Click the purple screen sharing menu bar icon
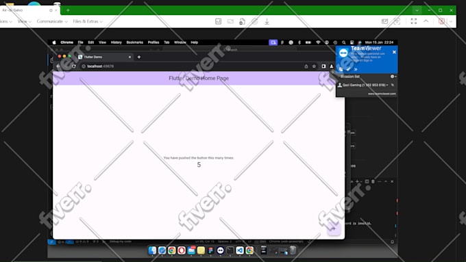Screen dimensions: 466x262 [x=273, y=42]
